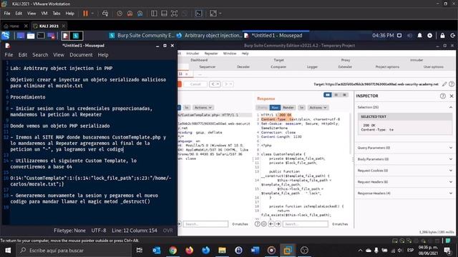The image size is (458, 257).
Task: Select Untitled 1 - Mousepad taskbar entry
Action: (x=276, y=36)
